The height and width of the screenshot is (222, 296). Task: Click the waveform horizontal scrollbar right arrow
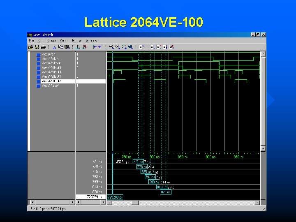[257, 203]
